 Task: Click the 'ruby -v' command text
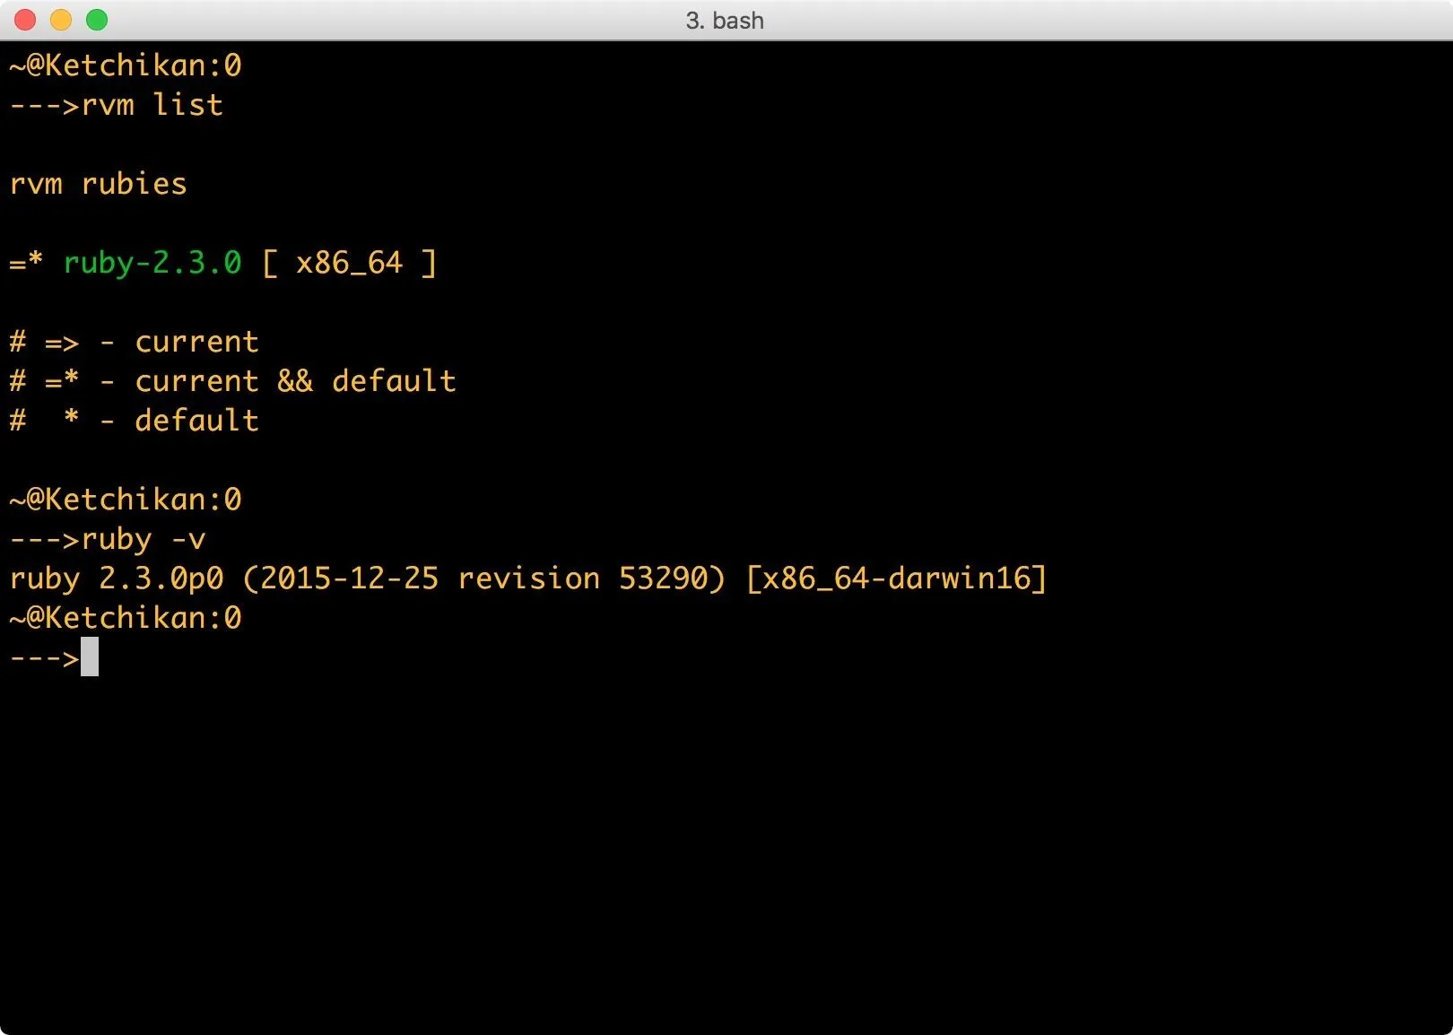click(x=143, y=539)
